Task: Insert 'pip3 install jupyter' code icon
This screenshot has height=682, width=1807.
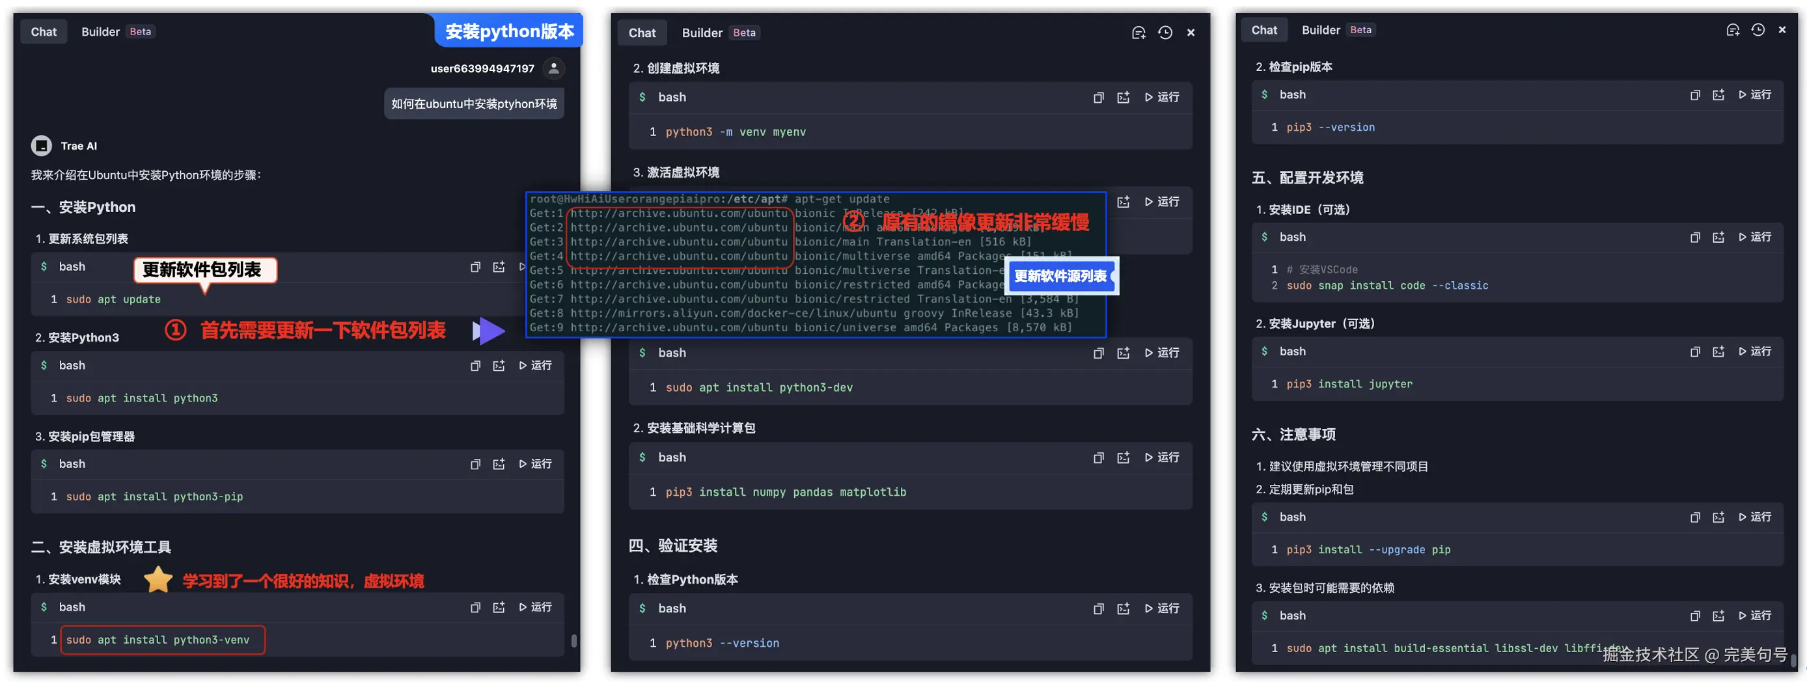Action: [1718, 352]
